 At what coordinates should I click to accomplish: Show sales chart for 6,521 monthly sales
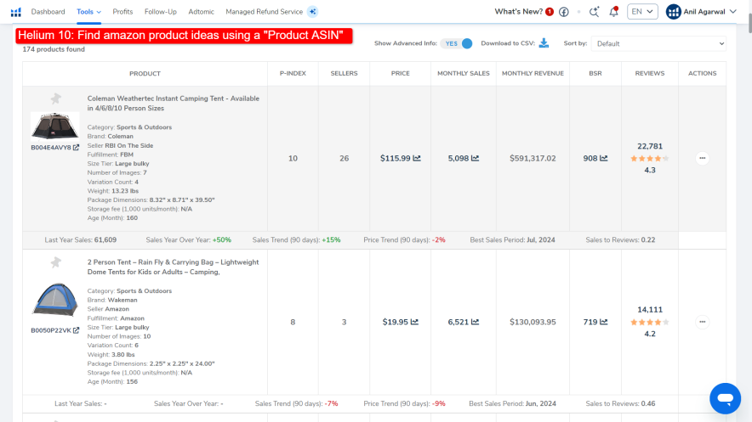(x=475, y=322)
